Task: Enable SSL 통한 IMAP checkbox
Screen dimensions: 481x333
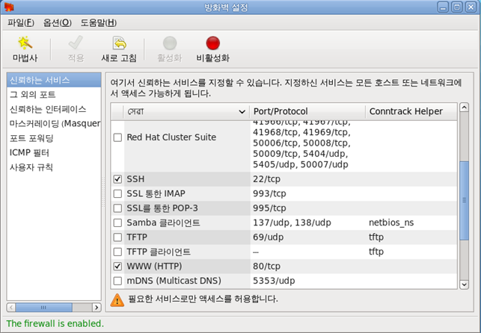Action: pyautogui.click(x=117, y=193)
